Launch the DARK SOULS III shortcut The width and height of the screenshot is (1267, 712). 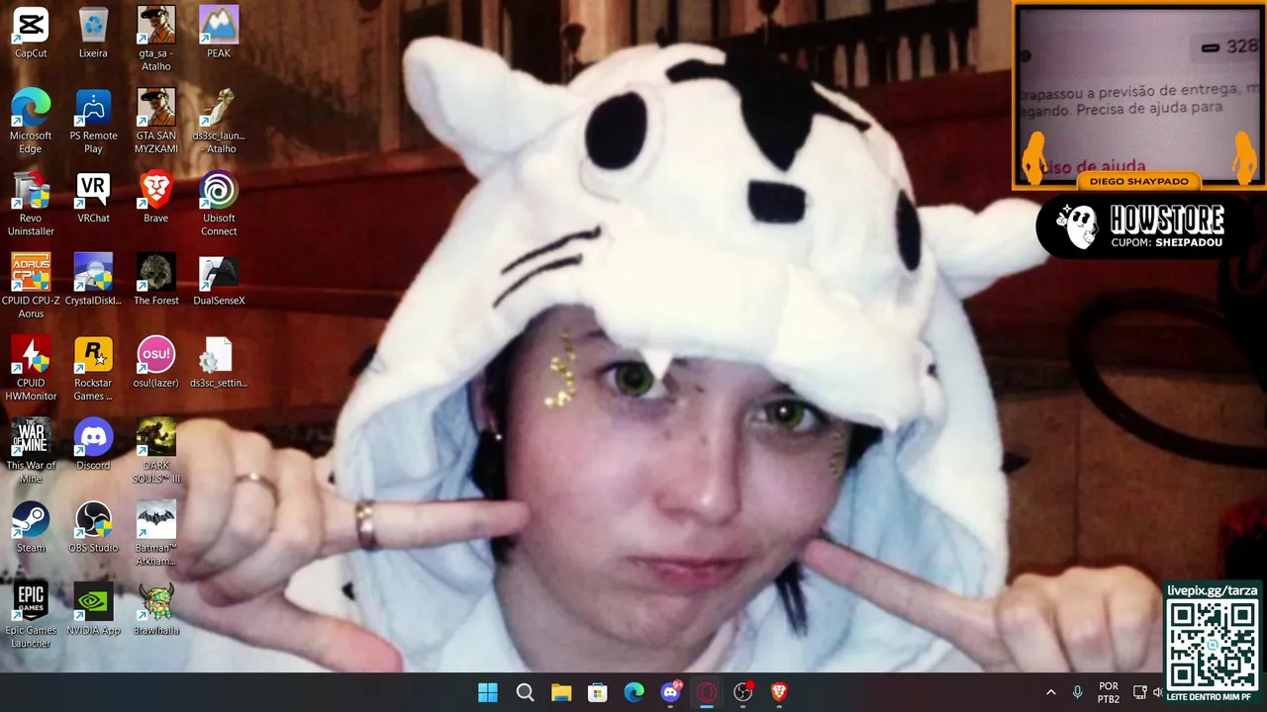(x=156, y=452)
